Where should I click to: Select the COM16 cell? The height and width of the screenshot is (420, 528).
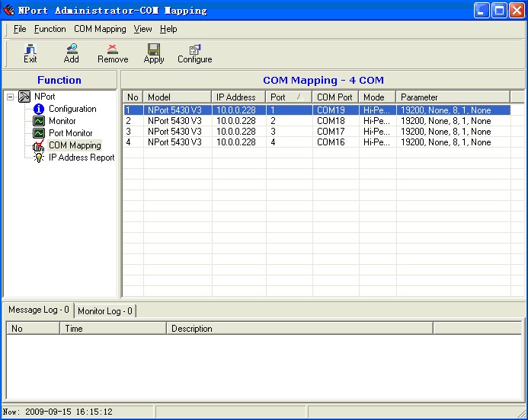click(x=335, y=142)
